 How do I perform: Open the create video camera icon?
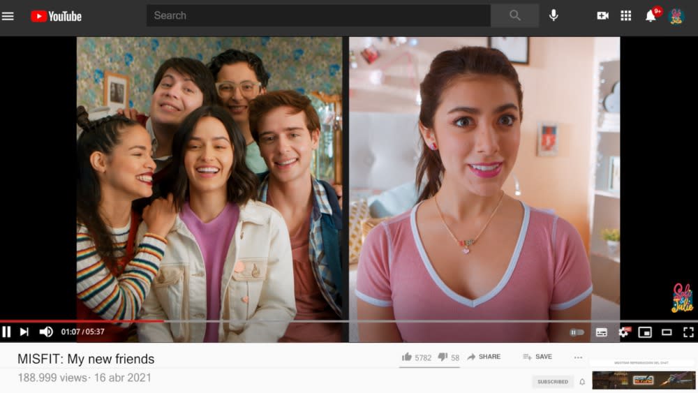602,15
